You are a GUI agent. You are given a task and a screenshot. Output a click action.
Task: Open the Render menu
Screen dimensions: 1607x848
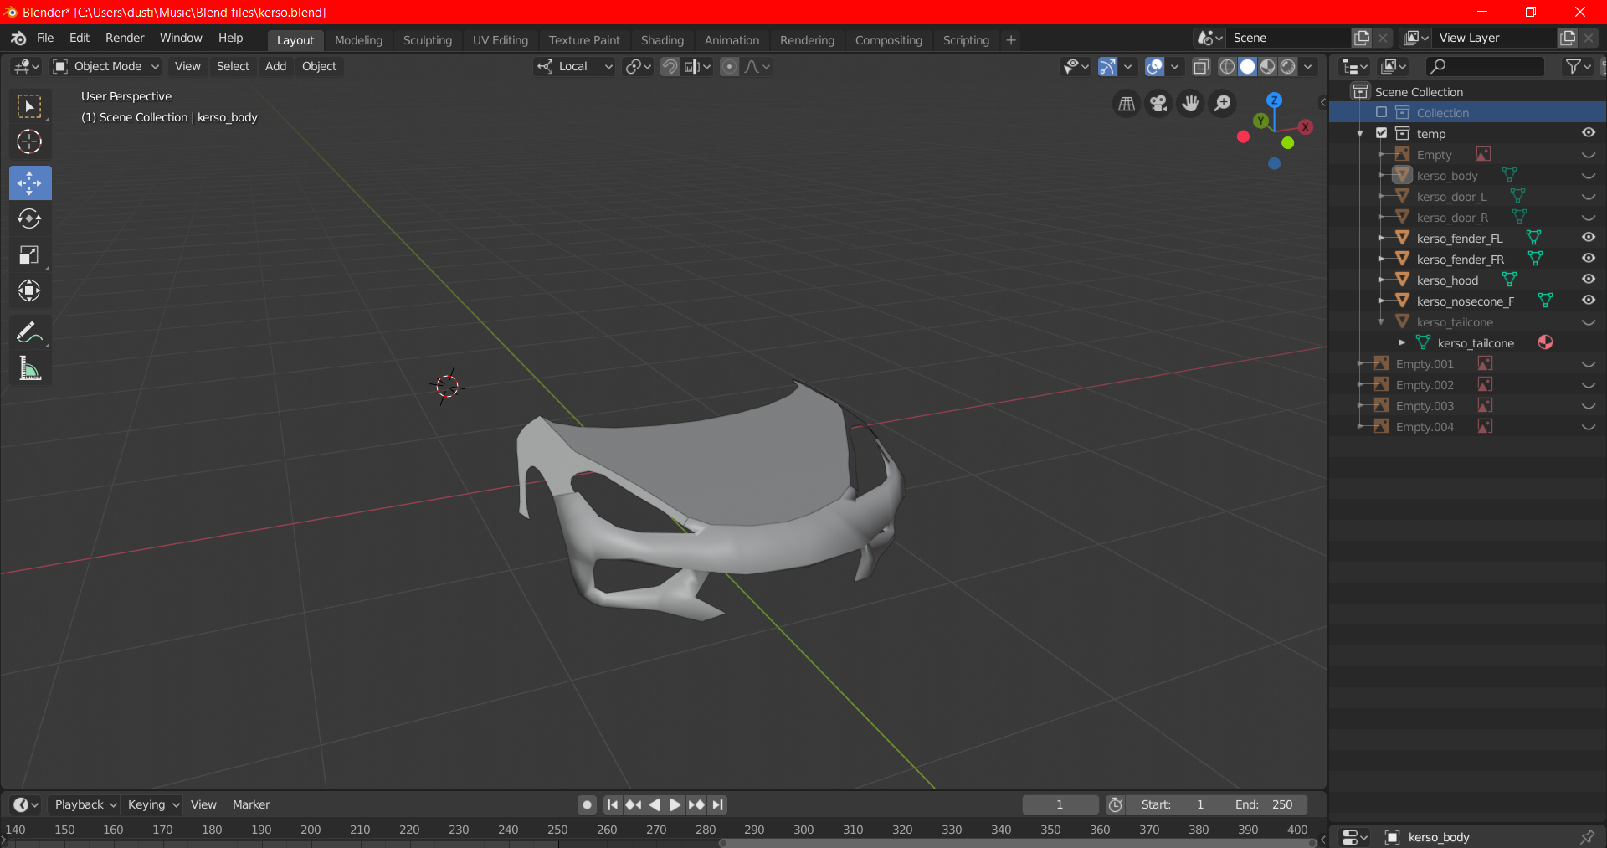coord(125,38)
